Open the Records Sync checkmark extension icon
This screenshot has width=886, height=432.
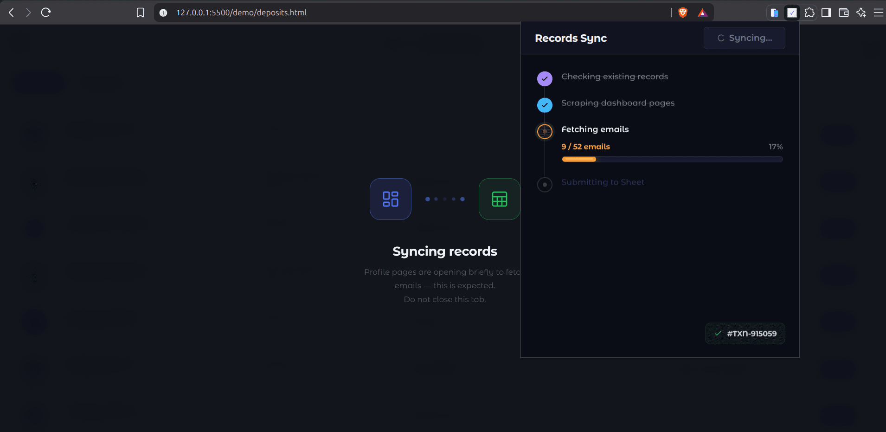792,13
